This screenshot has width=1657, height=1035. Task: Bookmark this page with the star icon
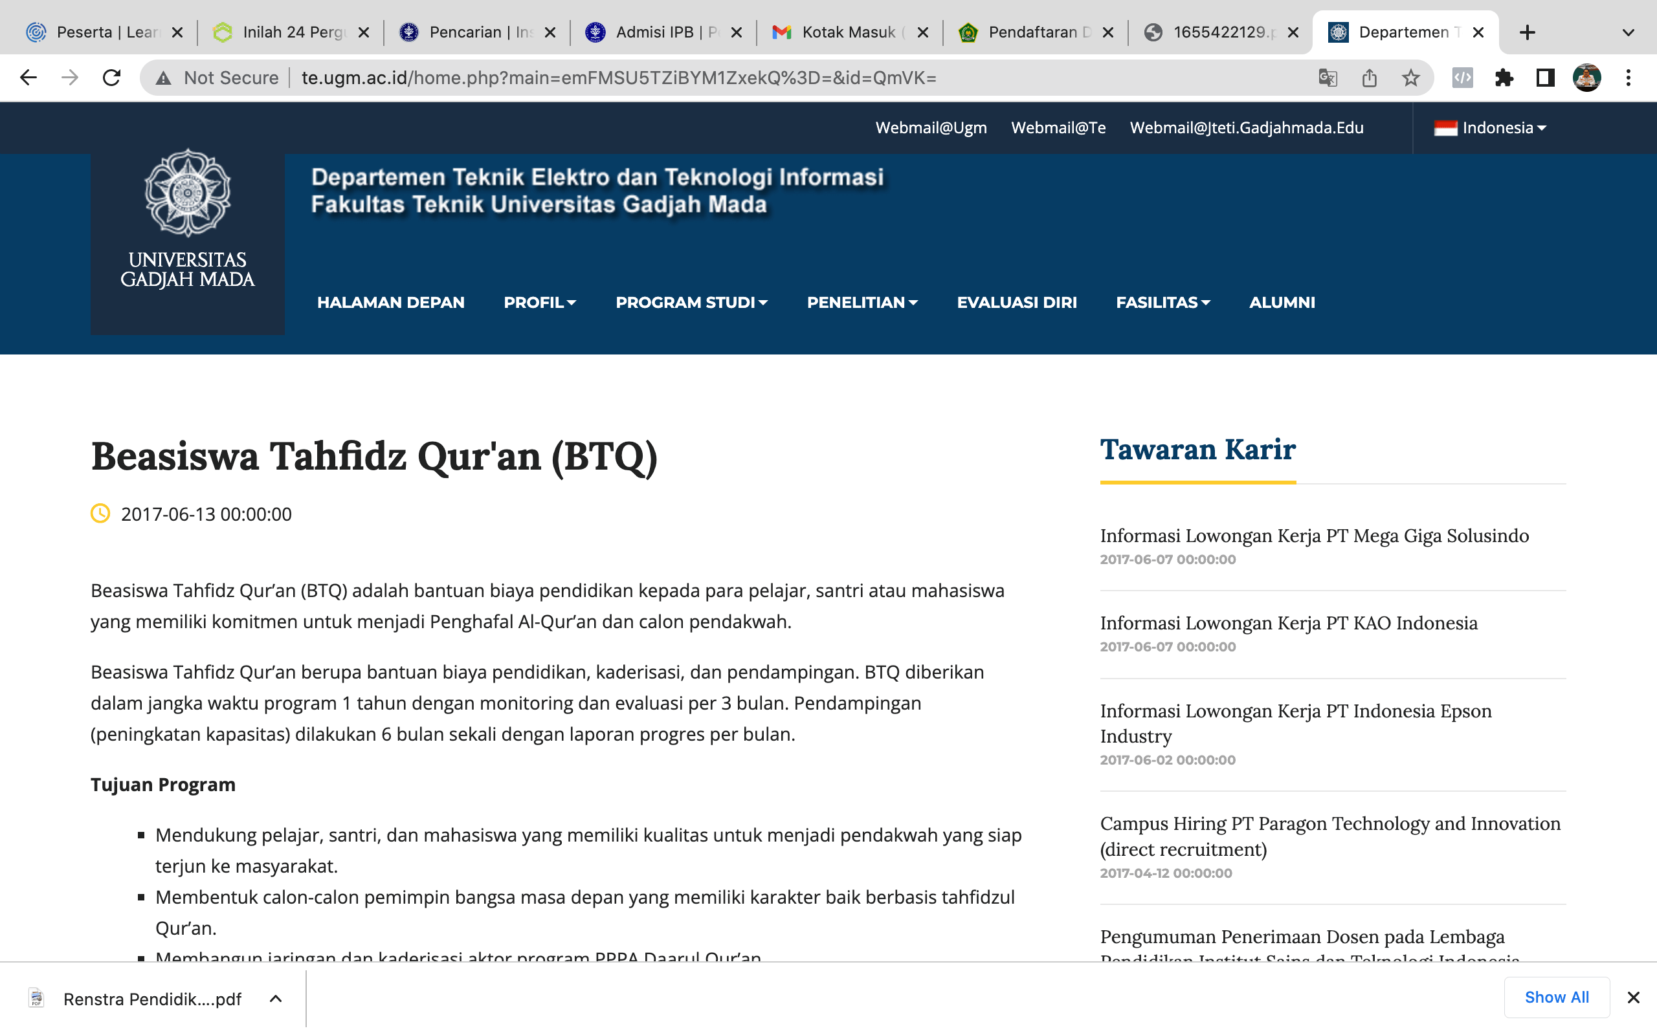point(1410,78)
